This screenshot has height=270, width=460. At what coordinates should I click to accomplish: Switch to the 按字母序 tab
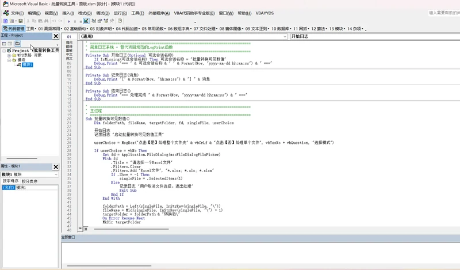(x=10, y=181)
